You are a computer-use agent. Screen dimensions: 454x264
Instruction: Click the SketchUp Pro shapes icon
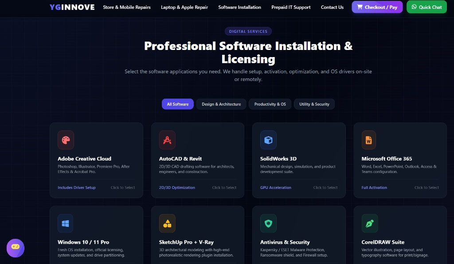[x=167, y=223]
